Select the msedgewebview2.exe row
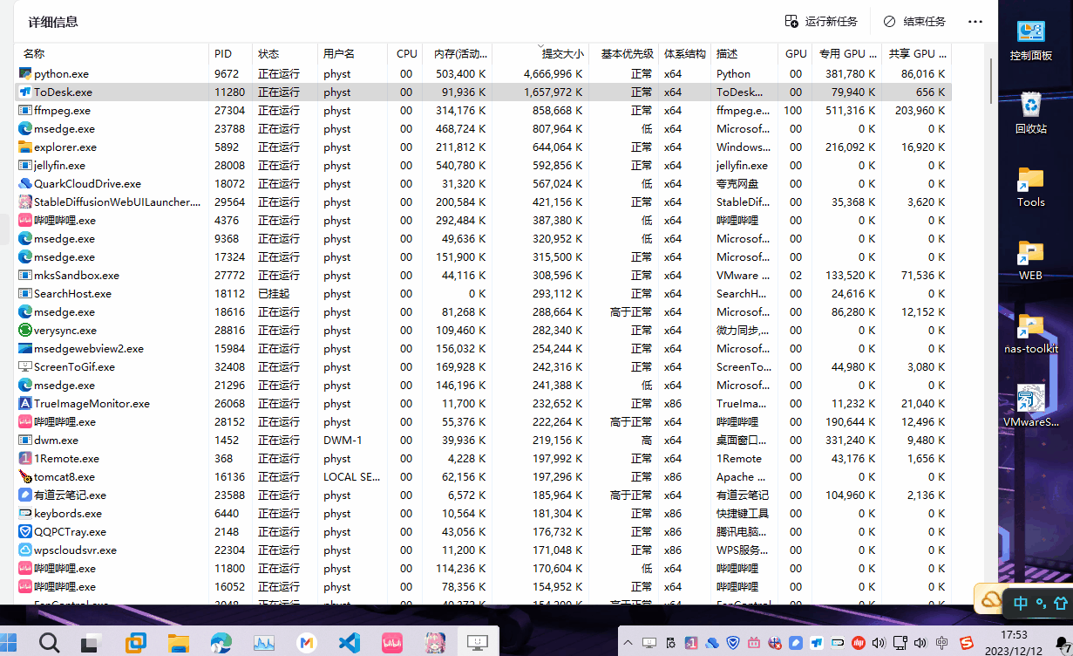 [484, 349]
